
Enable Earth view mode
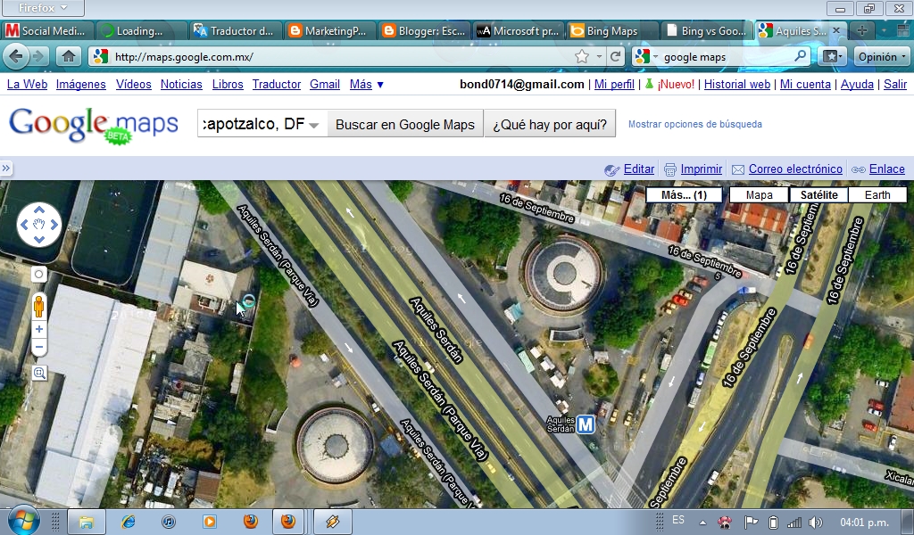coord(877,194)
